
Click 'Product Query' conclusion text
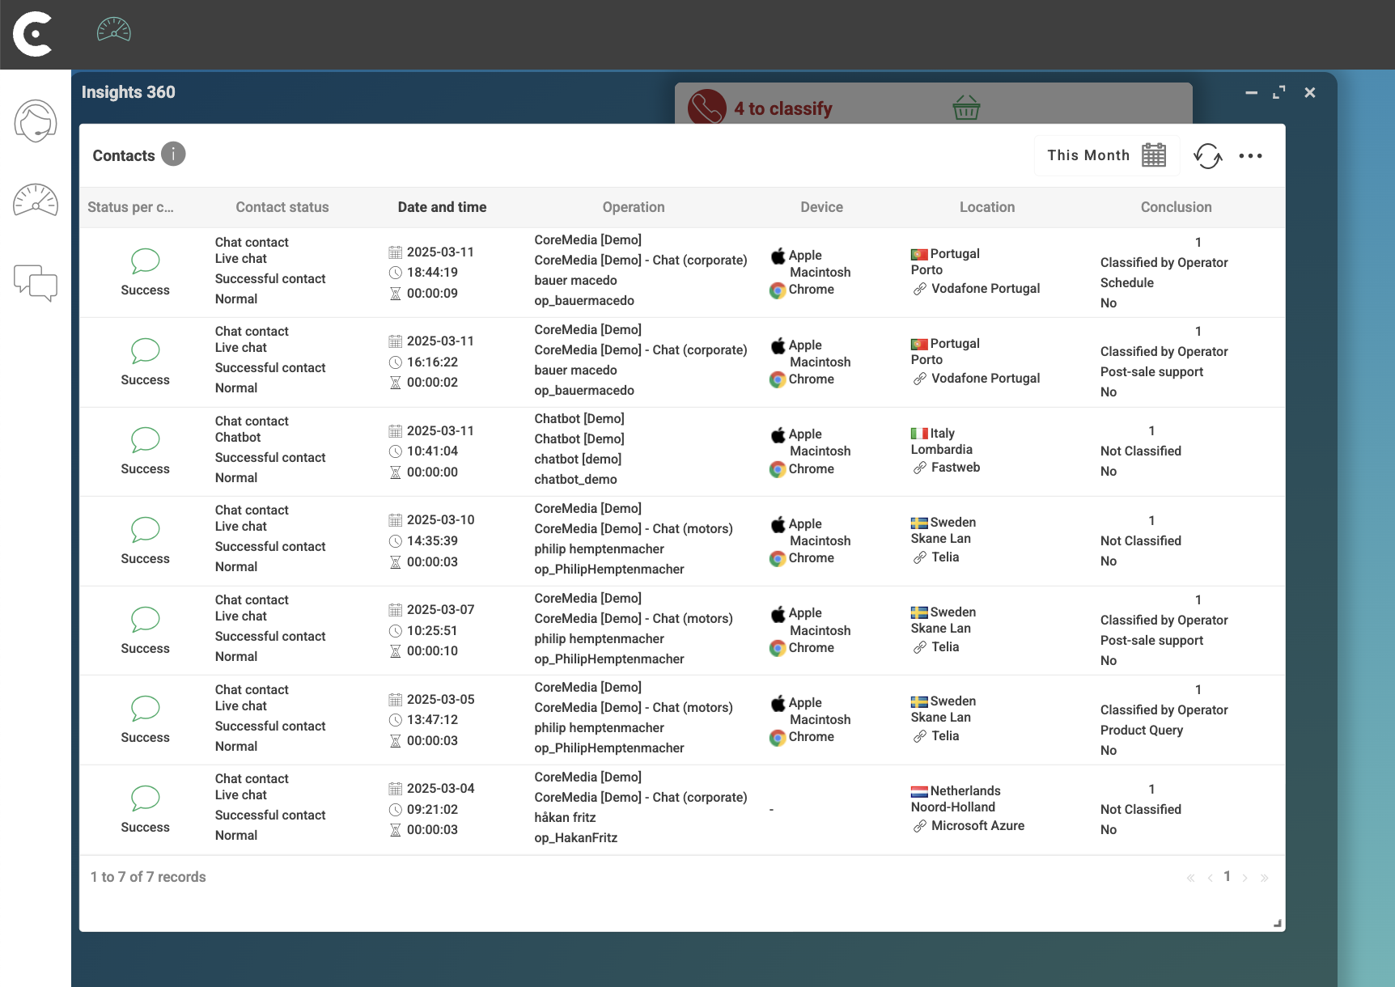coord(1142,731)
